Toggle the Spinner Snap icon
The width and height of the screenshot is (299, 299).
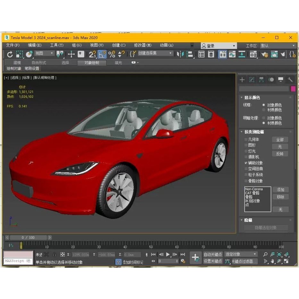[x=121, y=54]
